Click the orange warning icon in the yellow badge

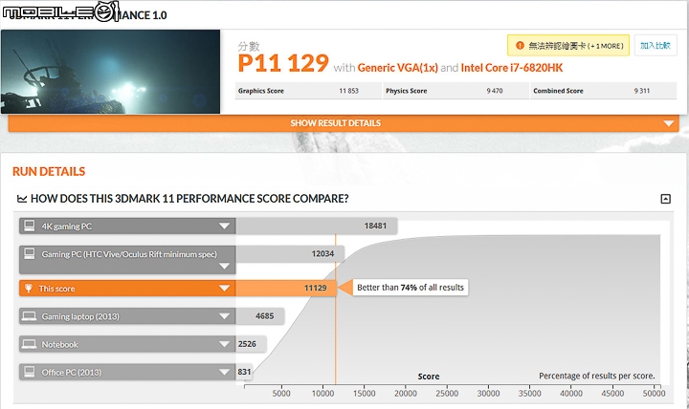coord(520,45)
